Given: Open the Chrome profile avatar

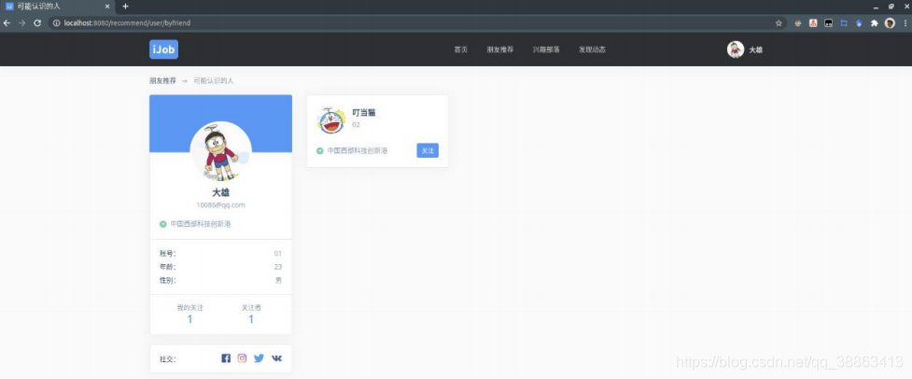Looking at the screenshot, I should [890, 22].
